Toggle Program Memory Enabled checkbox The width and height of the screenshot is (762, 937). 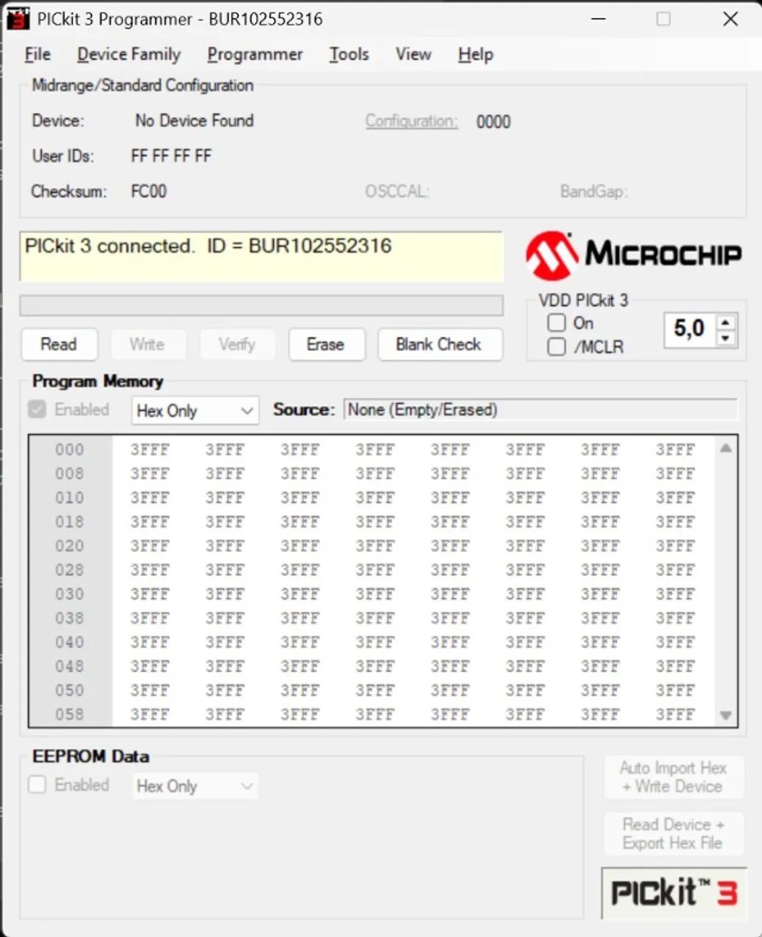tap(37, 409)
